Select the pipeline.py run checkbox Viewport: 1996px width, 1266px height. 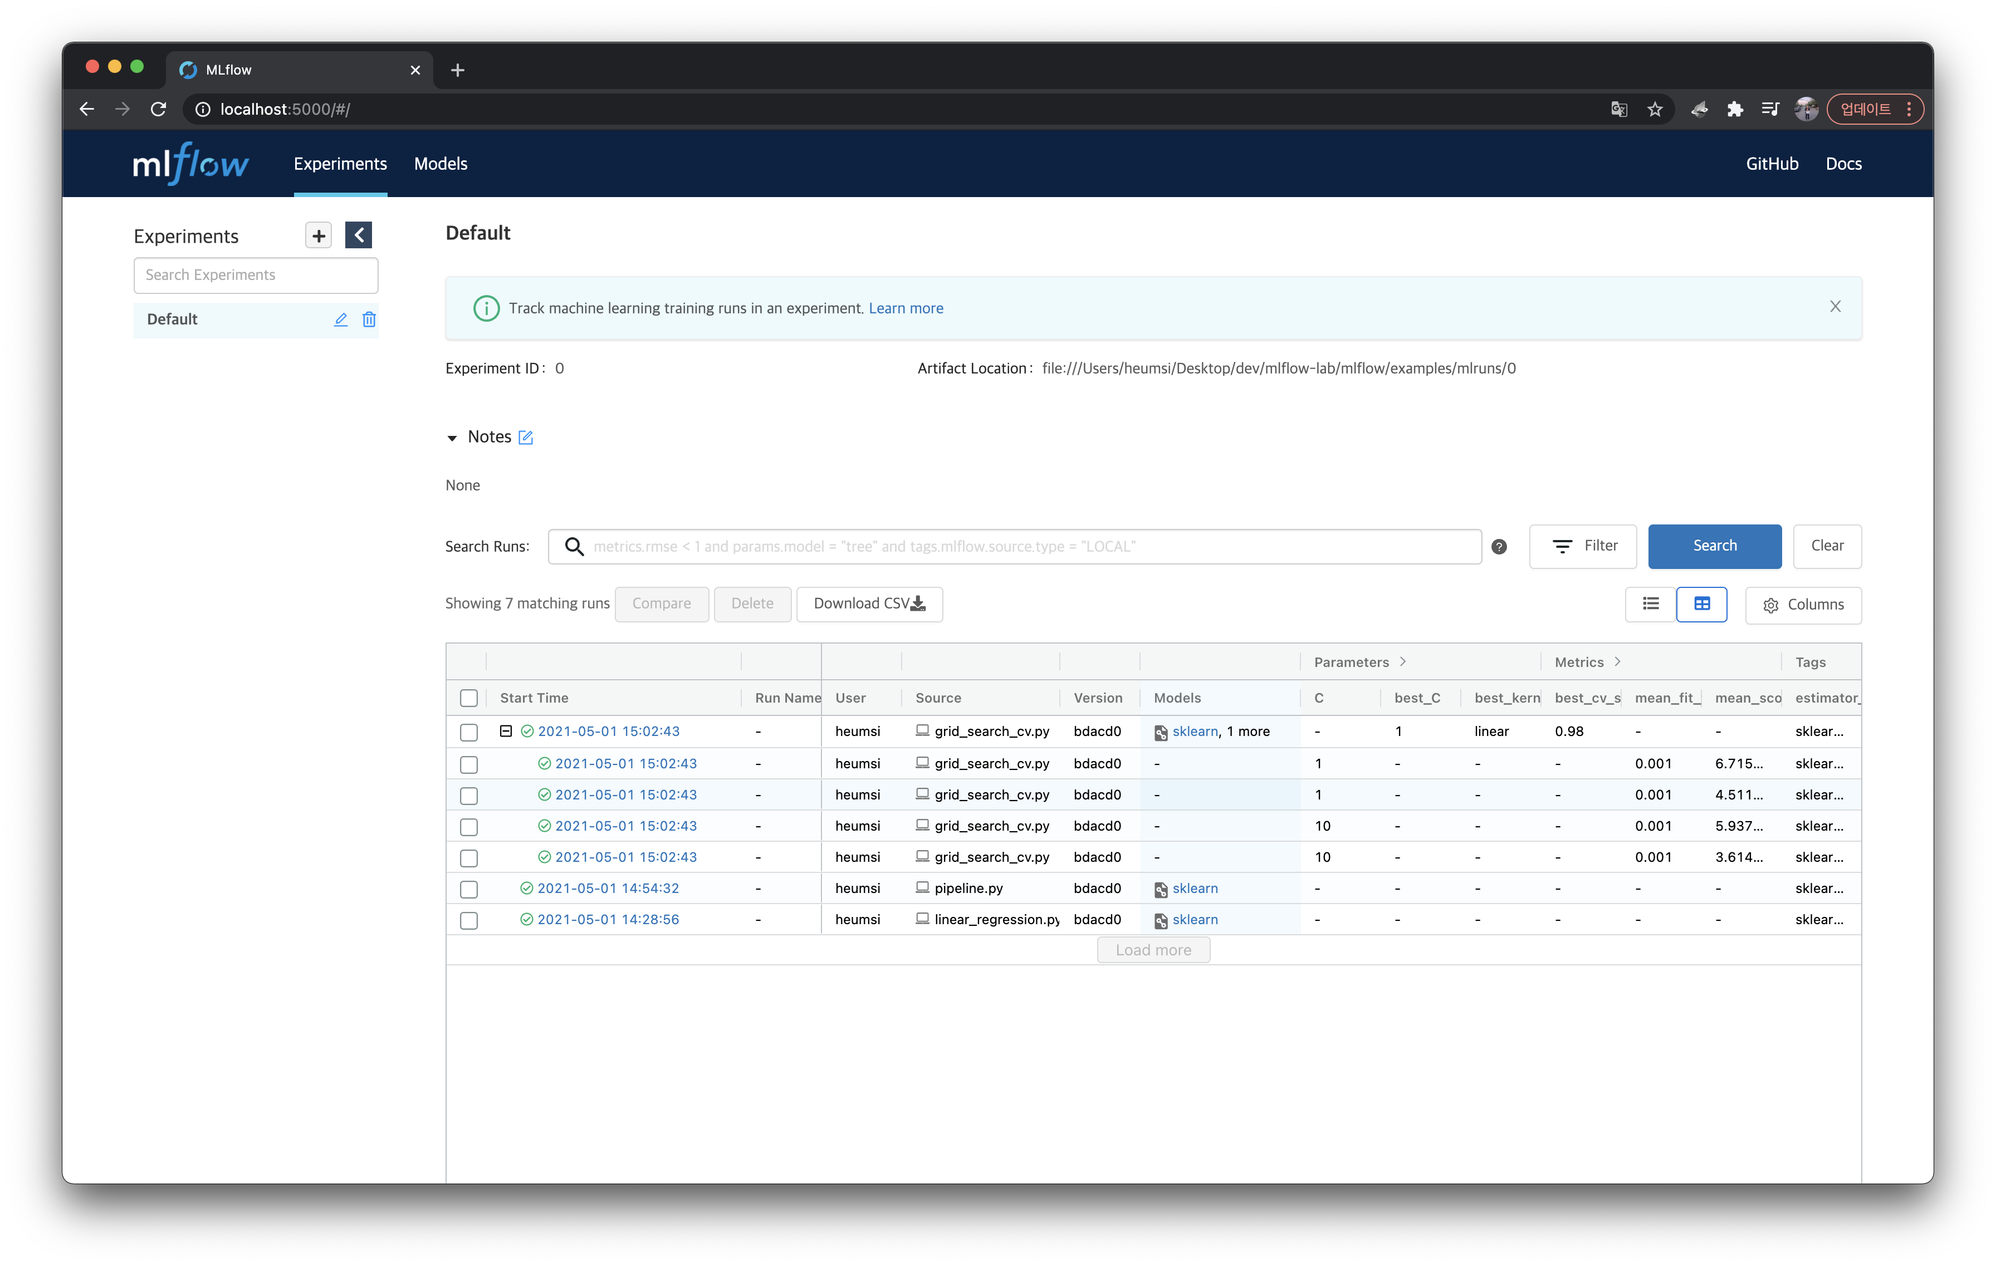coord(468,889)
